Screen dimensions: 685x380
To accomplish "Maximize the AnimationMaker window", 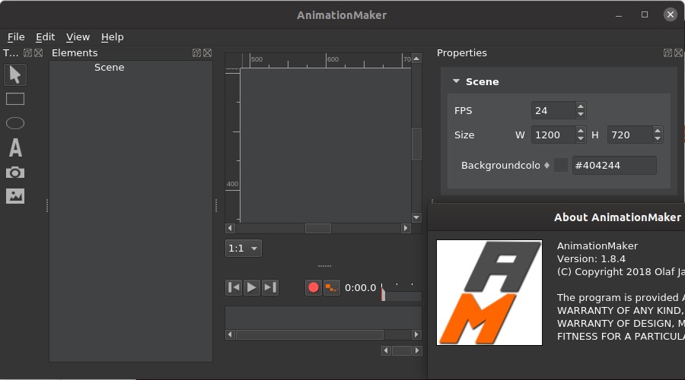I will tap(645, 14).
